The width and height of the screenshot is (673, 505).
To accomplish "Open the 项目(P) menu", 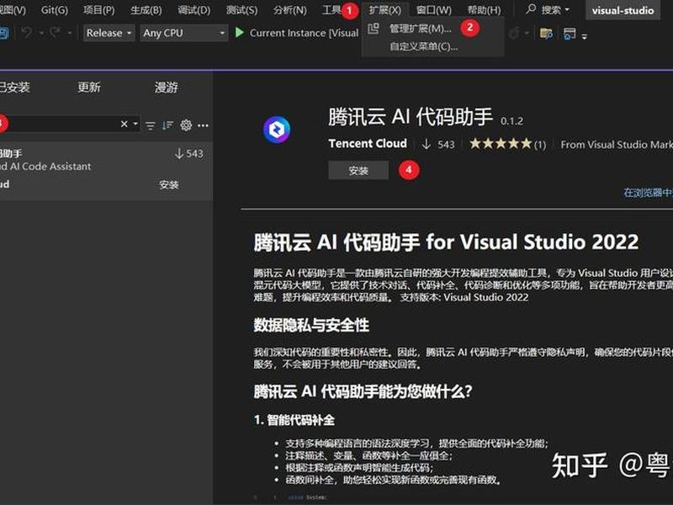I will [x=98, y=10].
